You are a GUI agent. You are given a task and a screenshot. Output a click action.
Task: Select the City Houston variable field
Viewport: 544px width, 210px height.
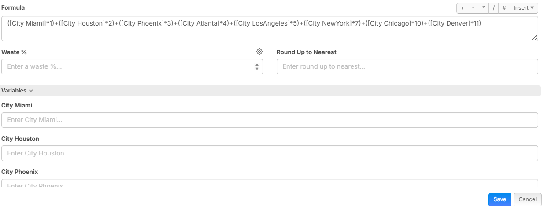[270, 153]
